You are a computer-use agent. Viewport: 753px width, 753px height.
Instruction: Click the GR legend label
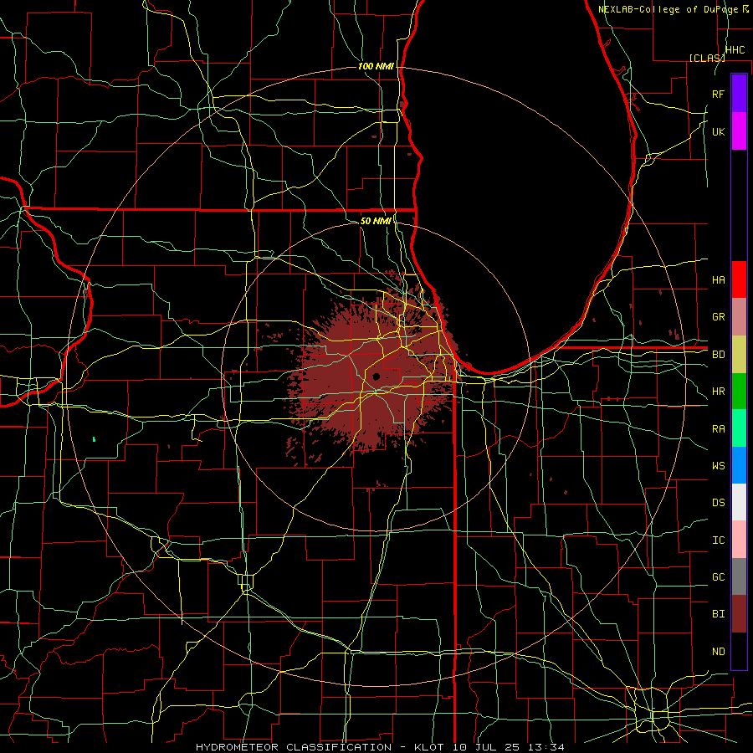pos(718,317)
